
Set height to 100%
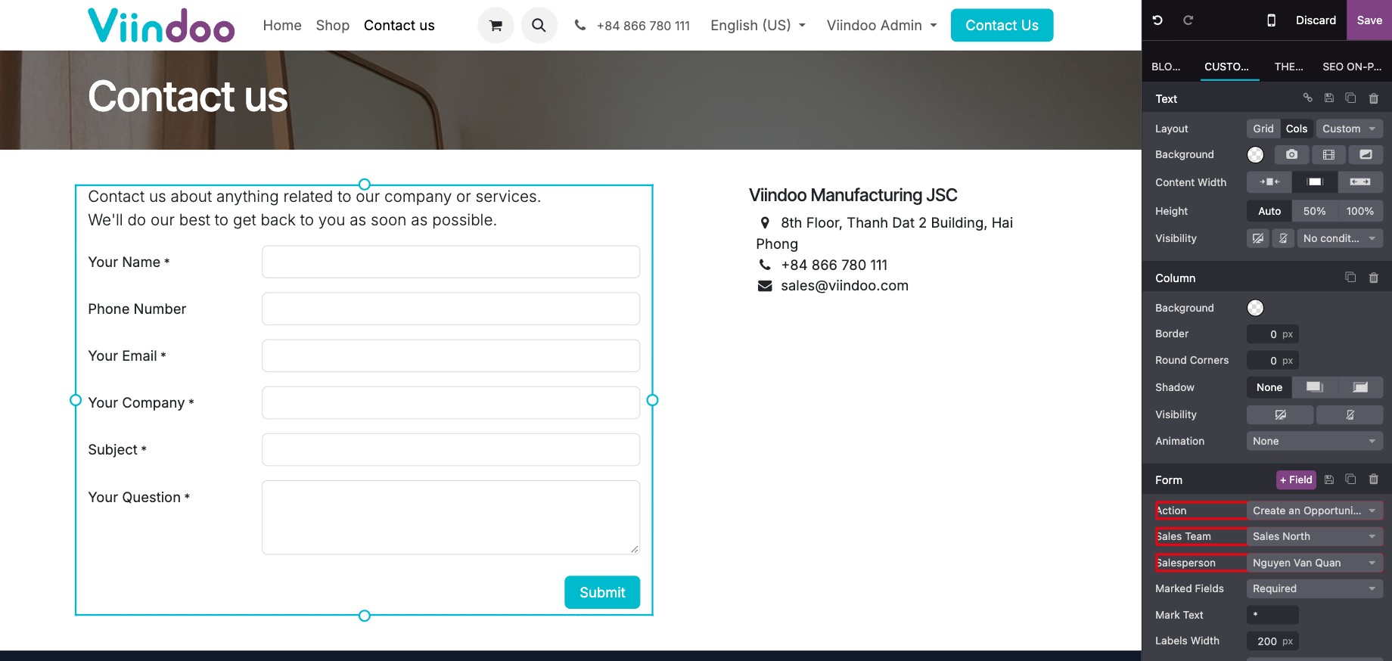click(1359, 211)
